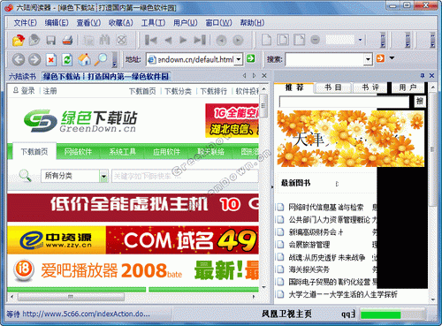Open the 网络软件 navigation link
Viewport: 442px width, 326px height.
tap(78, 152)
